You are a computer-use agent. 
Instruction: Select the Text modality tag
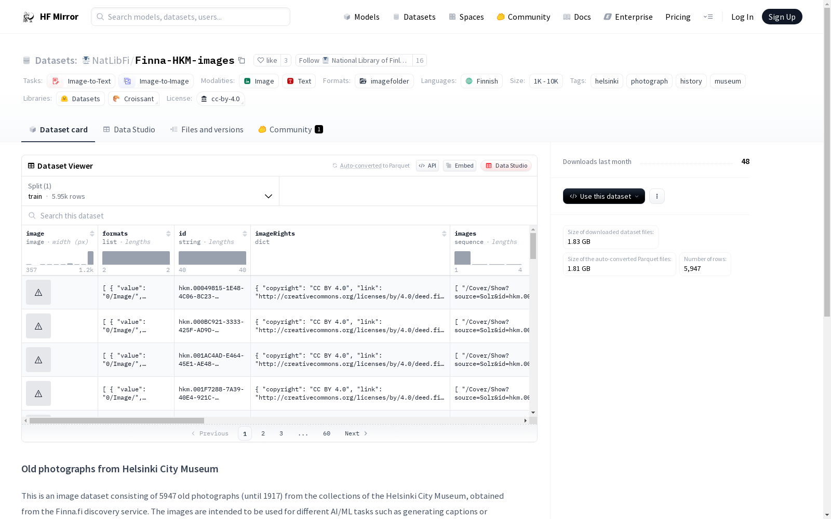click(299, 81)
